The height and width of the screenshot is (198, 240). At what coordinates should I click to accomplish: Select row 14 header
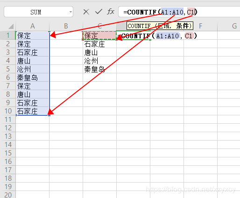[x=8, y=145]
